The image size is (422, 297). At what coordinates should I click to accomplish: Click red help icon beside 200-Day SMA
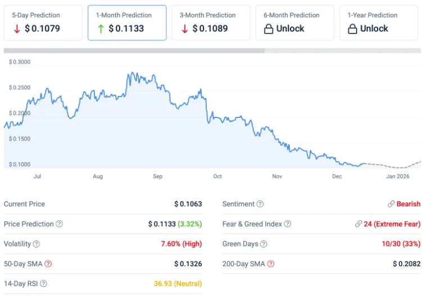coord(271,264)
